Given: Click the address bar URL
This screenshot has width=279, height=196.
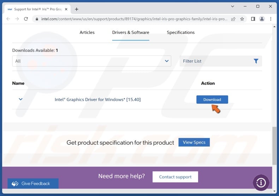Looking at the screenshot, I should 134,19.
